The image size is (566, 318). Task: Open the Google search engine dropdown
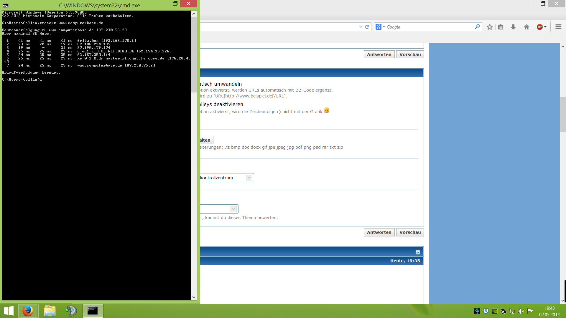pos(380,27)
